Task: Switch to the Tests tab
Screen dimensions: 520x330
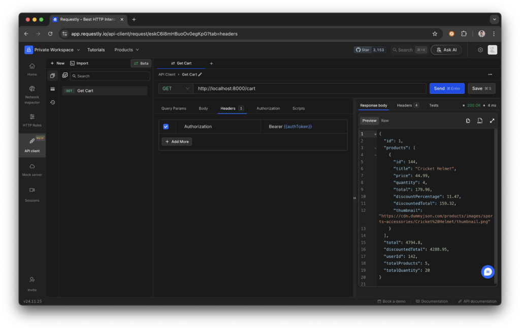Action: coord(434,105)
